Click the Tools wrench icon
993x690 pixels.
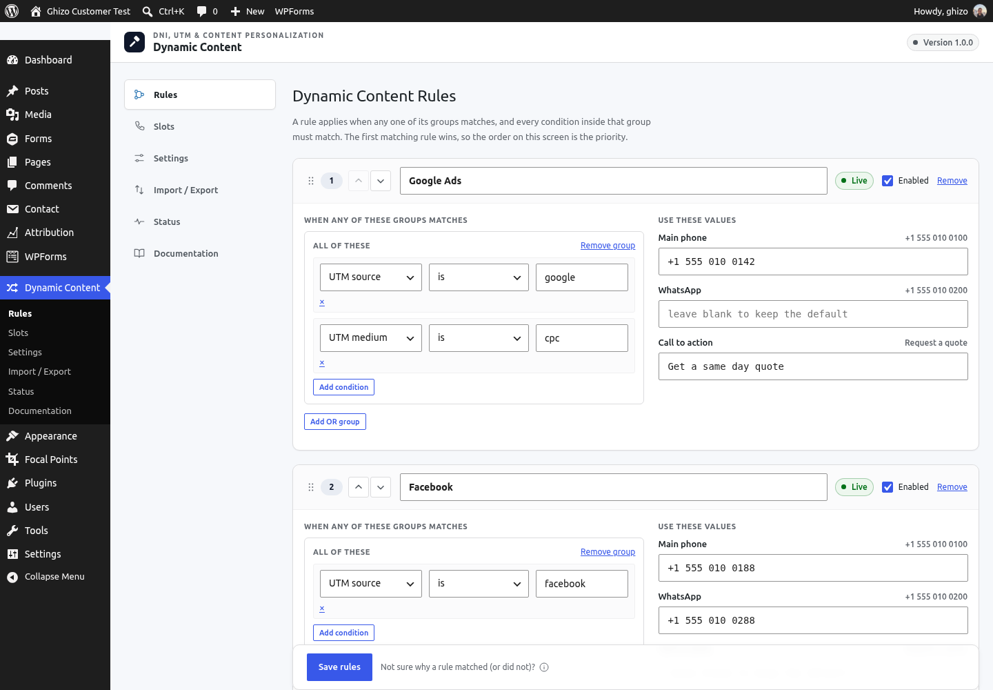point(12,531)
